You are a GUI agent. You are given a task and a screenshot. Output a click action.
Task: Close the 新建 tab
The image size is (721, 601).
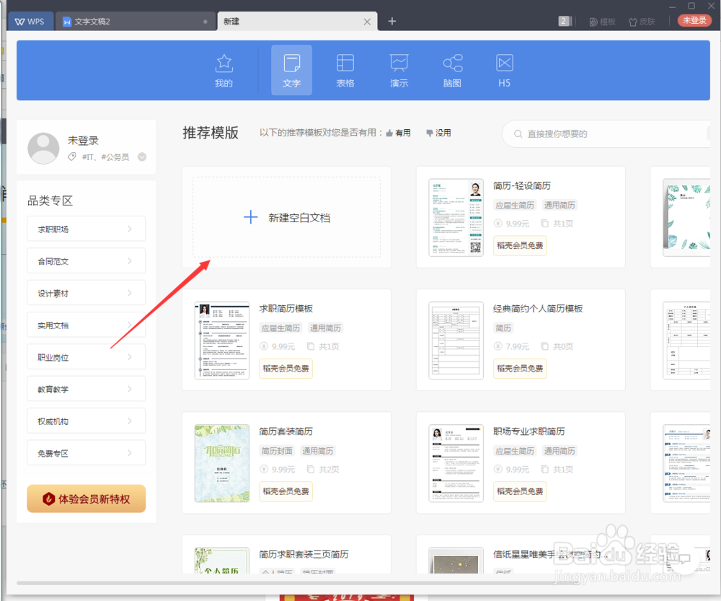click(x=367, y=22)
